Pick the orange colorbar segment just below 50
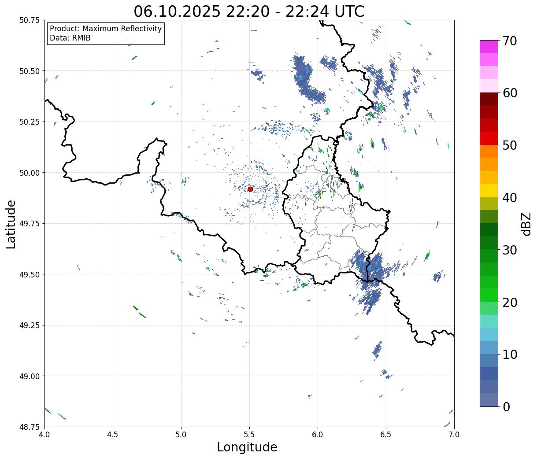 tap(489, 151)
